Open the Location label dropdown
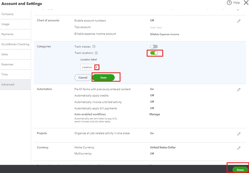 [97, 67]
